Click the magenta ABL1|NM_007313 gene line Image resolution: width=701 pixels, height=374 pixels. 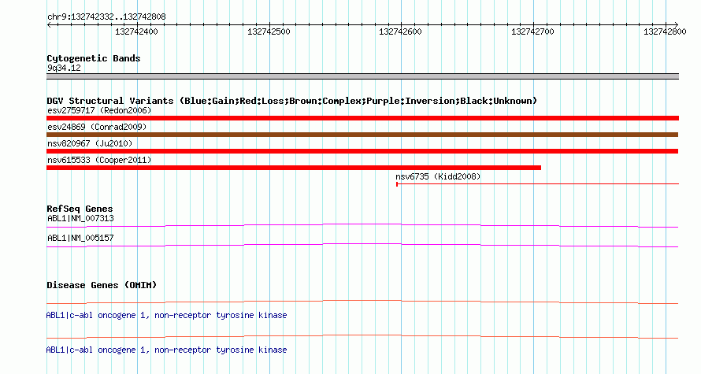362,226
